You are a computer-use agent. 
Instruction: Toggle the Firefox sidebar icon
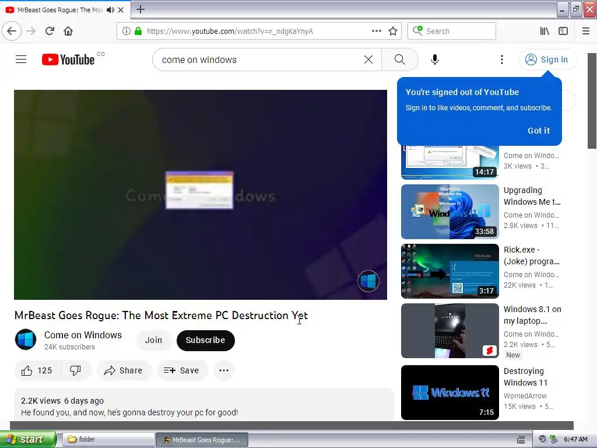tap(563, 31)
